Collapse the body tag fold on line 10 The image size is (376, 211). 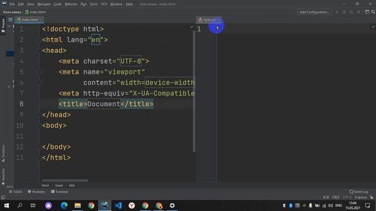tap(39, 125)
